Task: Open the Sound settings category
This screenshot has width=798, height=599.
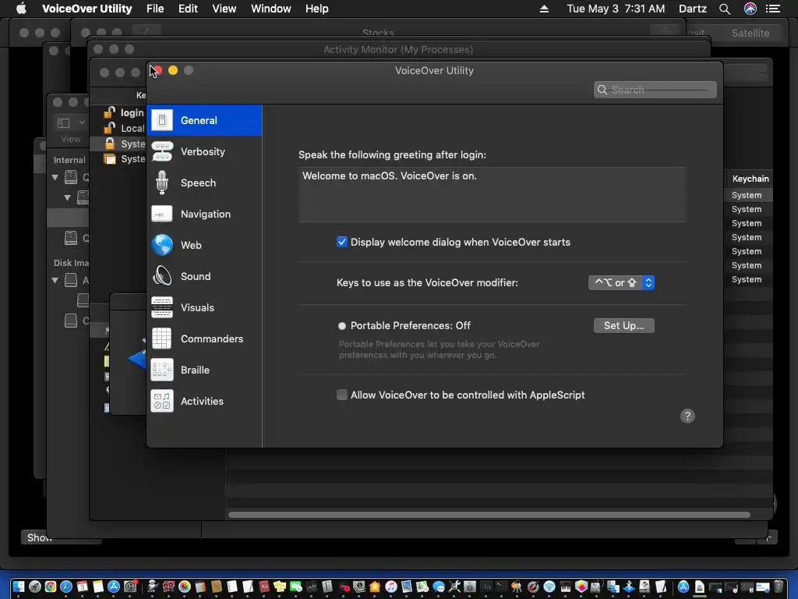Action: tap(204, 276)
